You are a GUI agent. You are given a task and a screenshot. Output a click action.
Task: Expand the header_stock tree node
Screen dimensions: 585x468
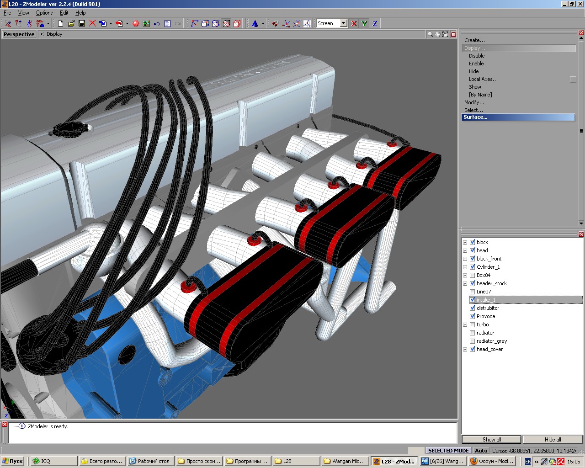(x=465, y=283)
